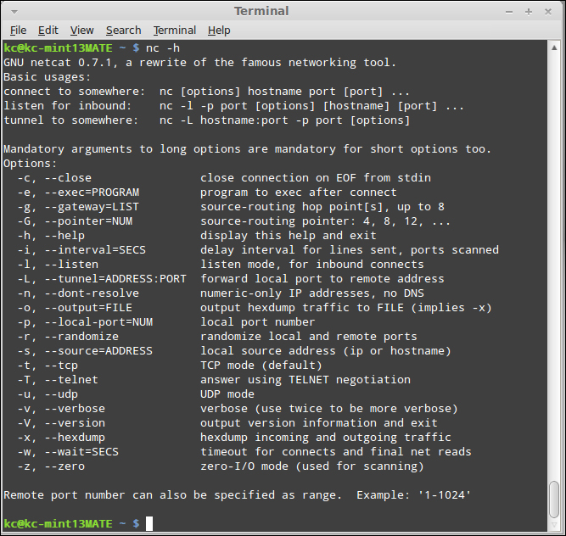Click the 'Terminal' window title
Viewport: 566px width, 536px height.
[261, 11]
